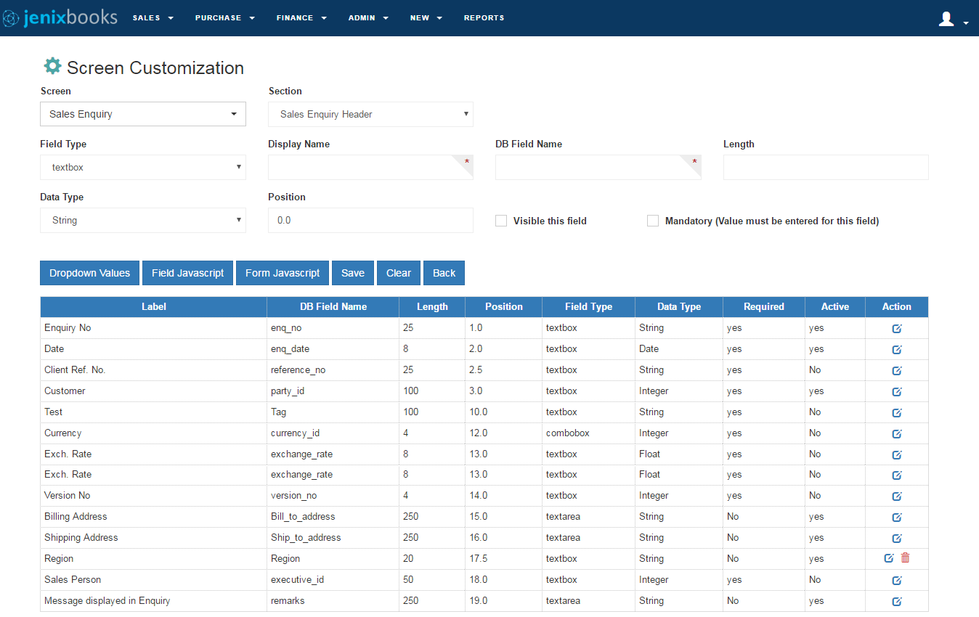Viewport: 979px width, 617px height.
Task: Open edit for the Test row
Action: (897, 413)
